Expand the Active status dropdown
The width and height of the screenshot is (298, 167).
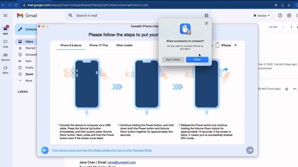pyautogui.click(x=262, y=15)
